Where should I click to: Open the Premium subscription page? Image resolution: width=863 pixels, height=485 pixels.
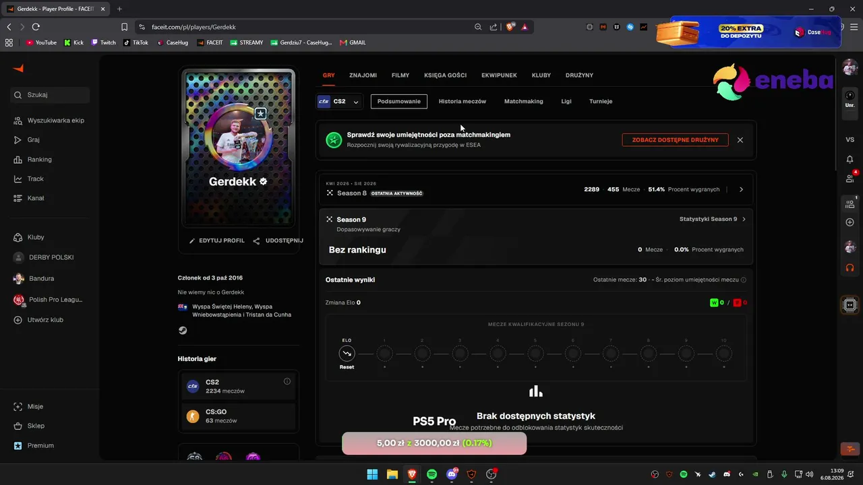pos(34,445)
